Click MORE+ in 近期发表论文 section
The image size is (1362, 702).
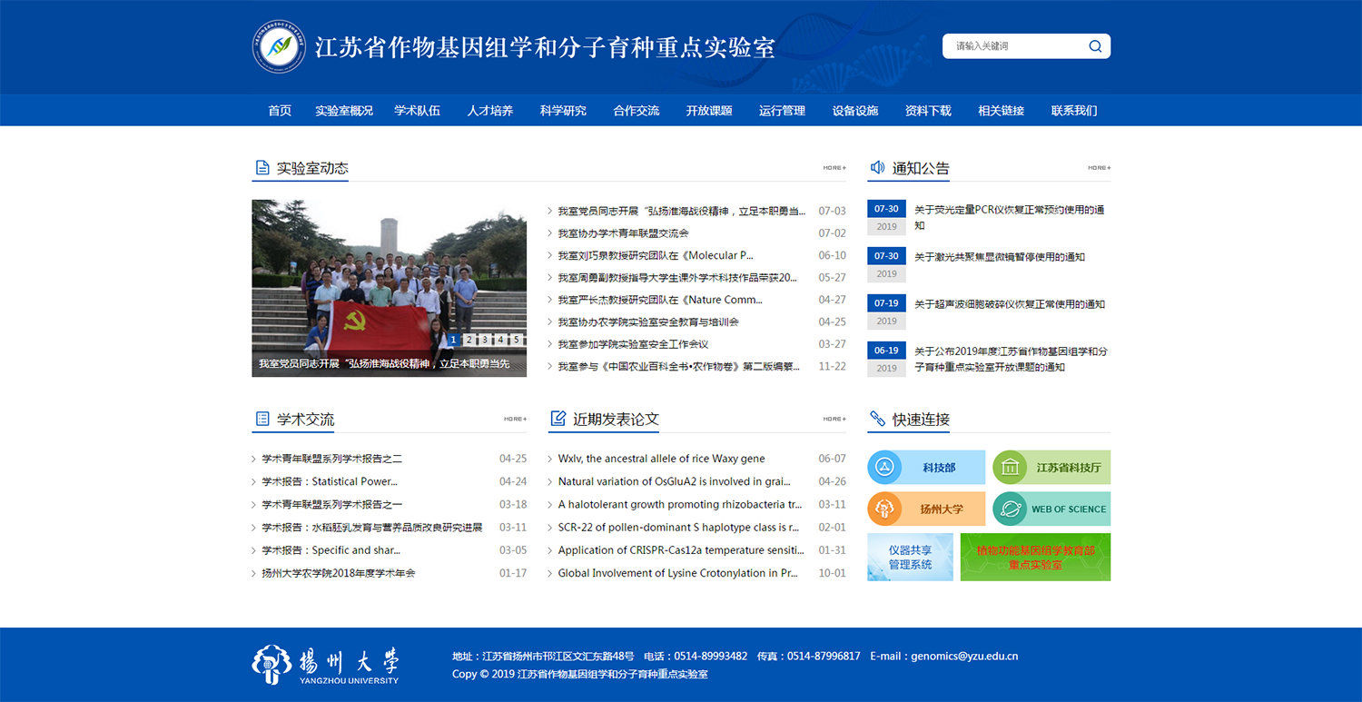click(x=834, y=419)
